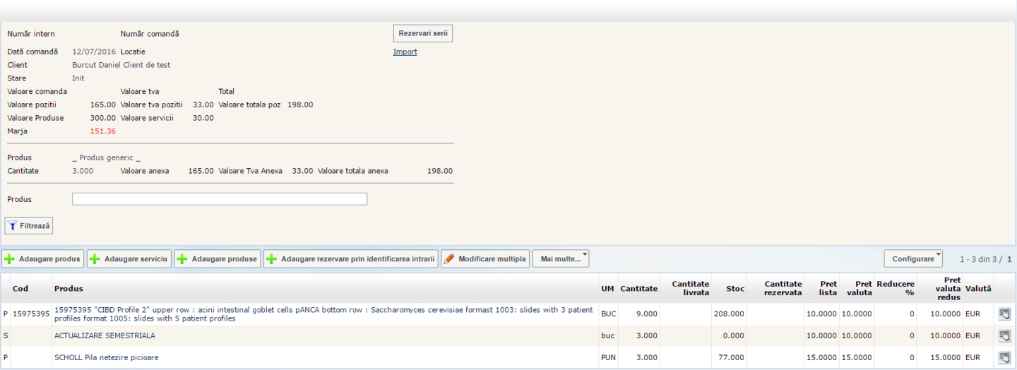1017x370 pixels.
Task: Click the Stoc column header
Action: pos(734,288)
